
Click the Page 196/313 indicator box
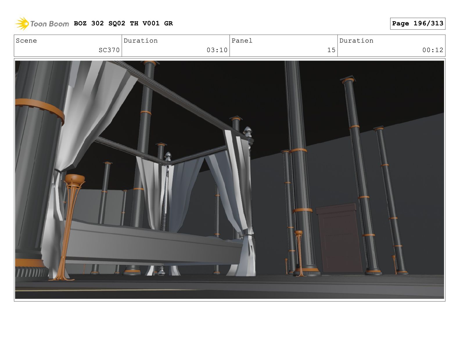417,24
